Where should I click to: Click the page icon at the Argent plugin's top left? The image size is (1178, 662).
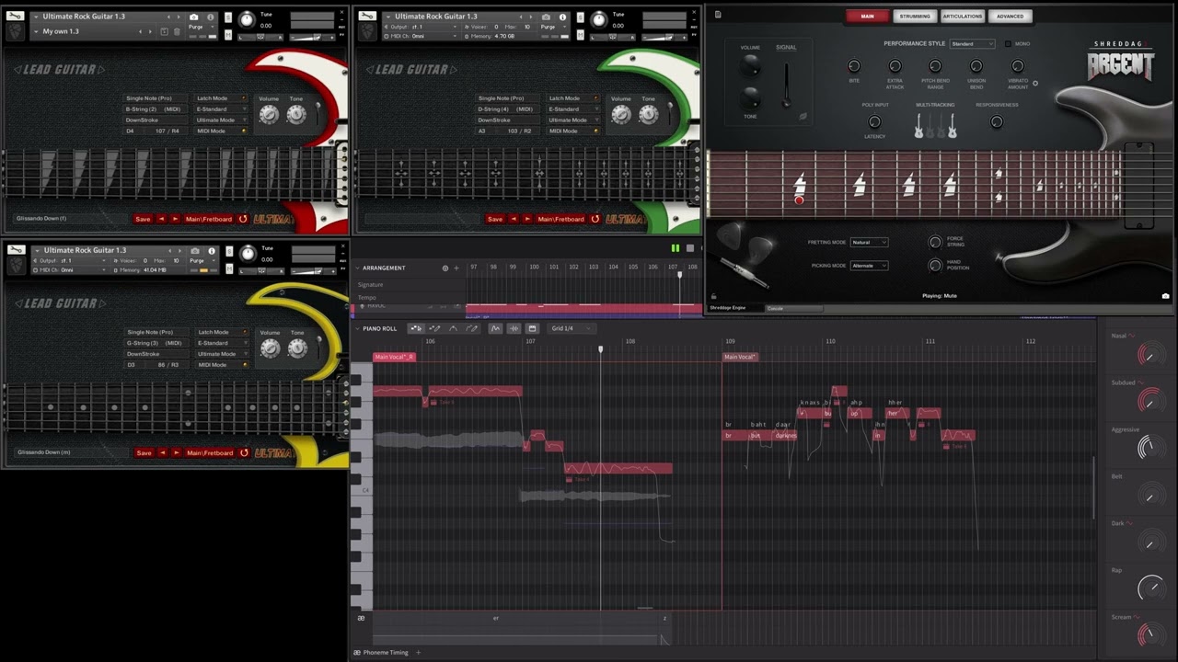click(x=718, y=15)
